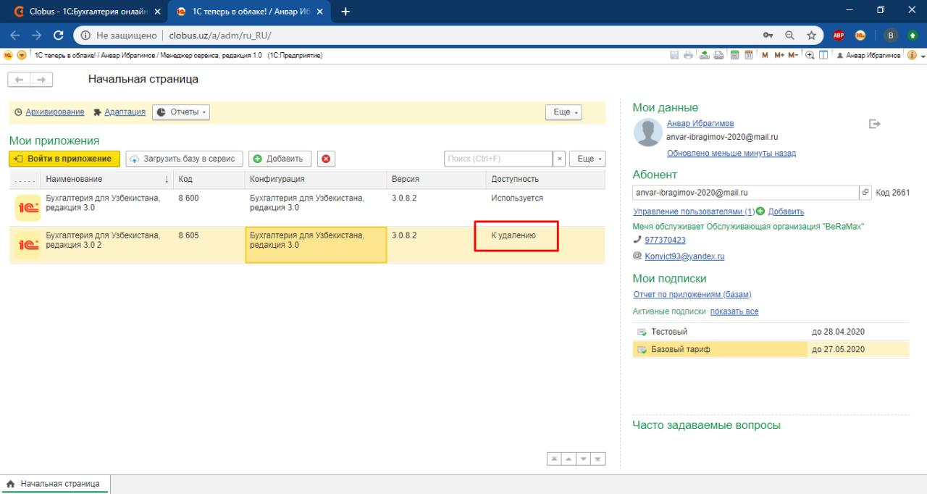Click the Добавить application button
The height and width of the screenshot is (494, 927).
[280, 159]
